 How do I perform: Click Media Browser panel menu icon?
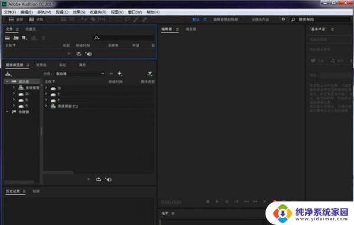click(x=28, y=65)
